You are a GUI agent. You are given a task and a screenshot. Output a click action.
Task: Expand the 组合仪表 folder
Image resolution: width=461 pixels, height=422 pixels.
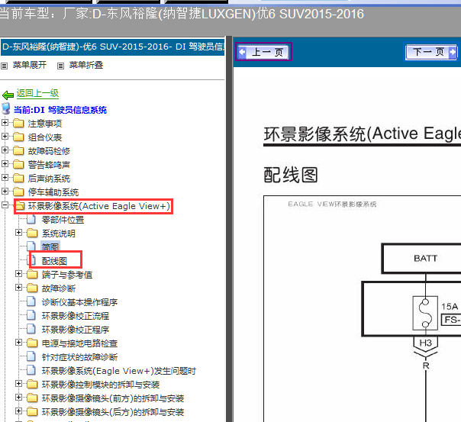(x=5, y=136)
